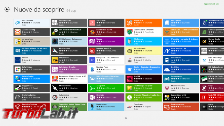Click the Registratore microphone icon

[x=92, y=107]
